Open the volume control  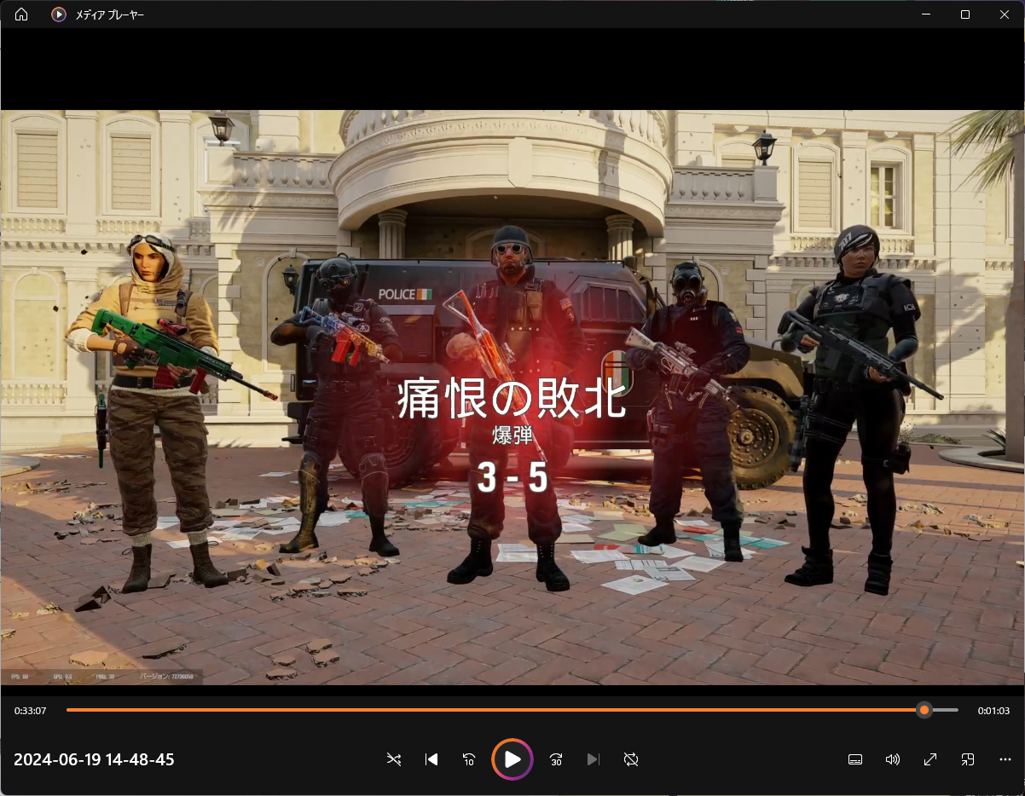893,759
